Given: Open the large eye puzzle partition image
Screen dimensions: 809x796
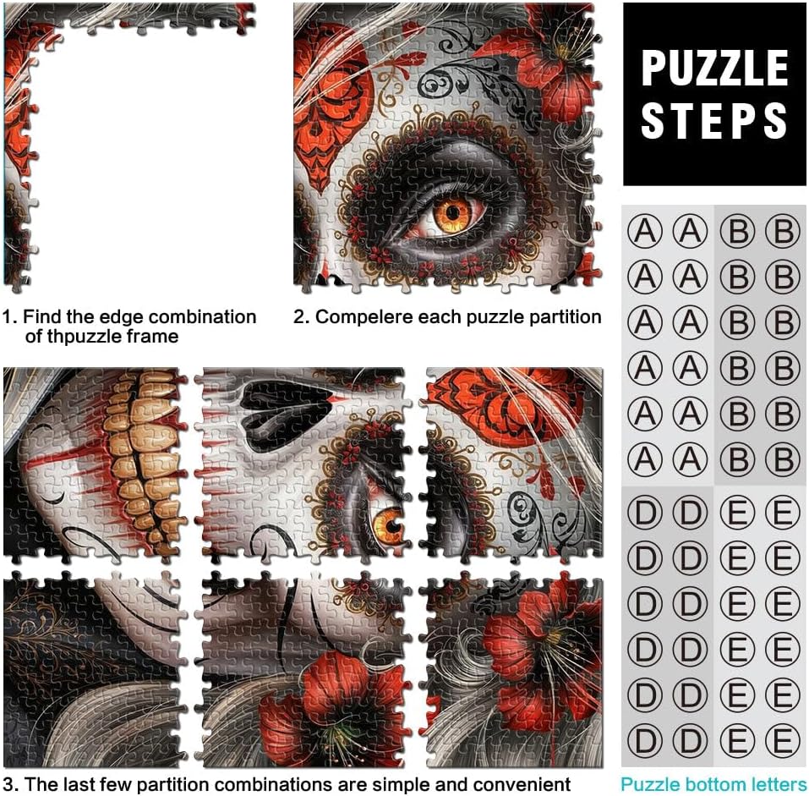Looking at the screenshot, I should point(447,147).
